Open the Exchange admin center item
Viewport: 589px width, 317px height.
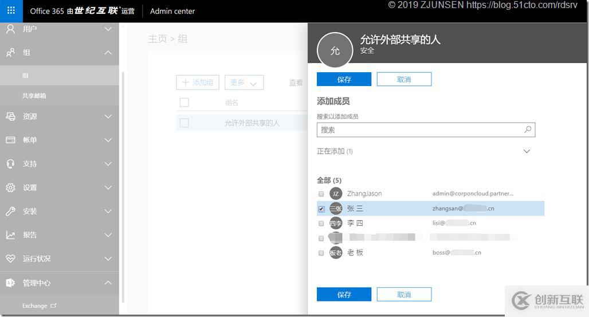(x=60, y=306)
